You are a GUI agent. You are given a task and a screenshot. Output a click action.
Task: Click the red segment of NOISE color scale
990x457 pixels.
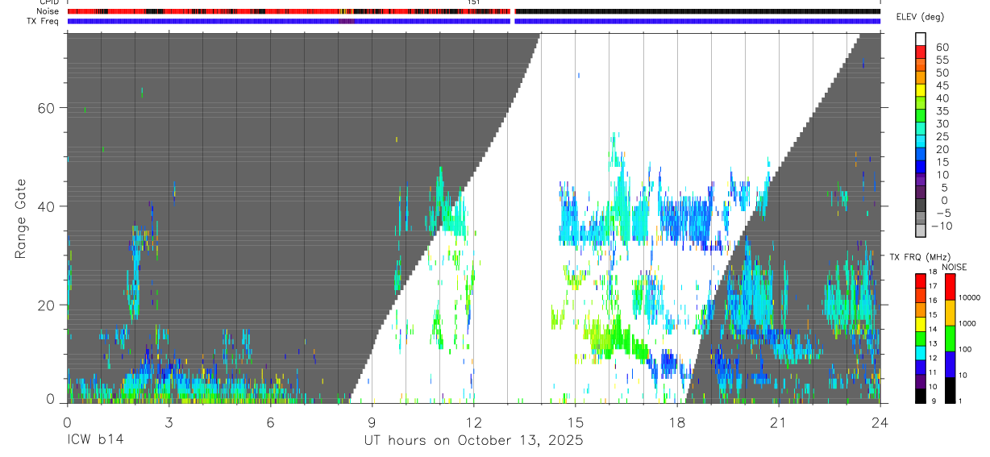[950, 287]
